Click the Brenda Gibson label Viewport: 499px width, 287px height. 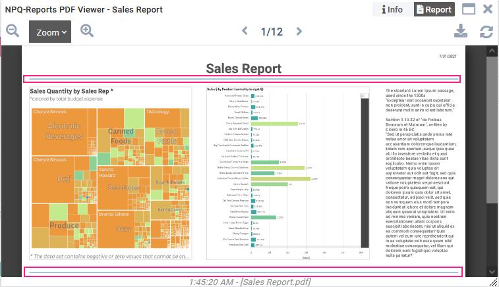point(114,214)
